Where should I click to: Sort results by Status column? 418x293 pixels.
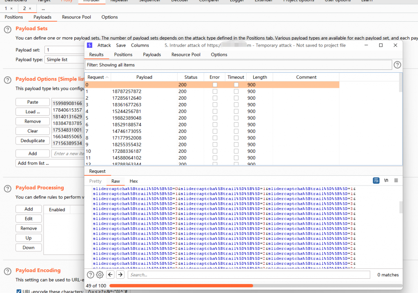coord(191,77)
